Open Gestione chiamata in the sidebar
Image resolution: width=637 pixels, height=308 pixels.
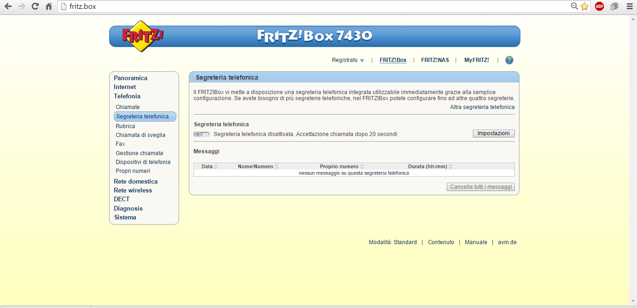click(139, 153)
